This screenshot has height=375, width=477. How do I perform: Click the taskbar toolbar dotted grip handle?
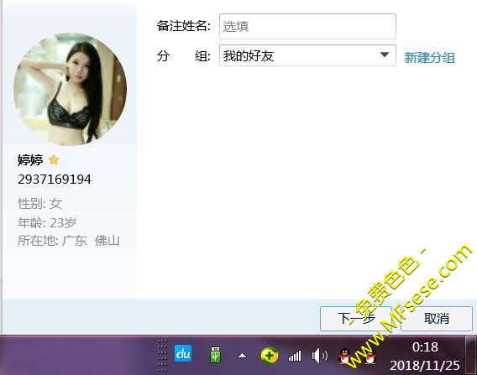(162, 356)
